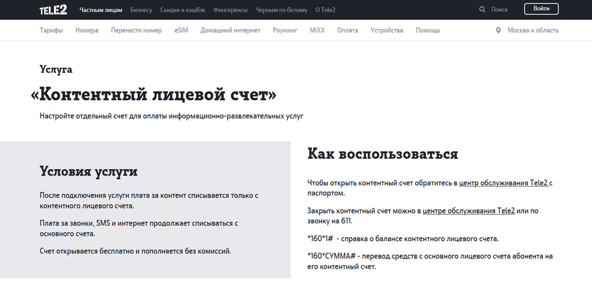Screen dimensions: 592x283
Task: Open Перенести номер page
Action: [137, 30]
